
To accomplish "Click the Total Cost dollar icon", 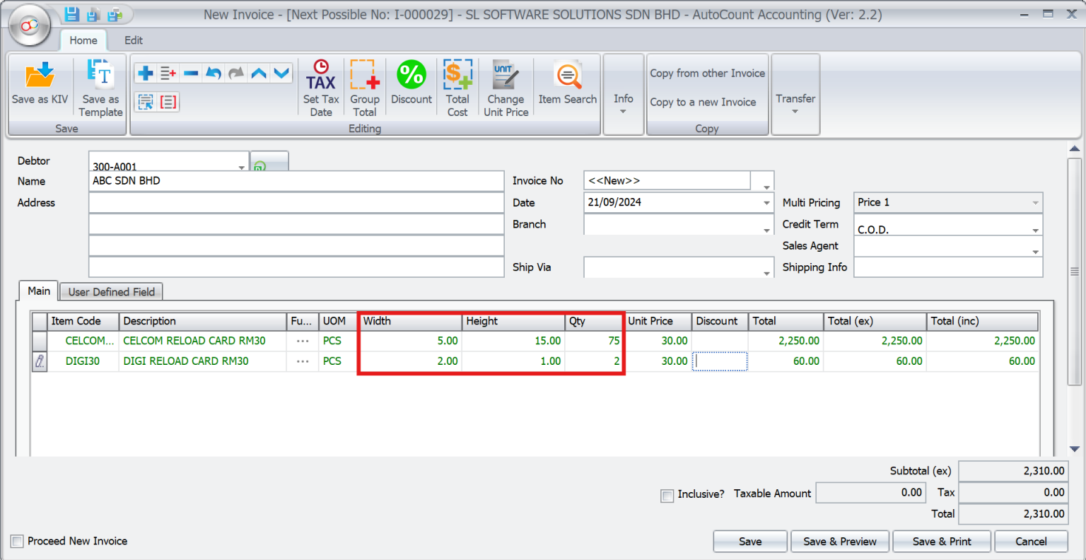I will tap(457, 75).
